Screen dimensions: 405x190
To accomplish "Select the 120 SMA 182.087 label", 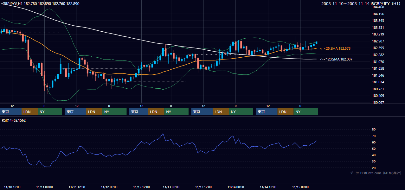I will (x=336, y=59).
